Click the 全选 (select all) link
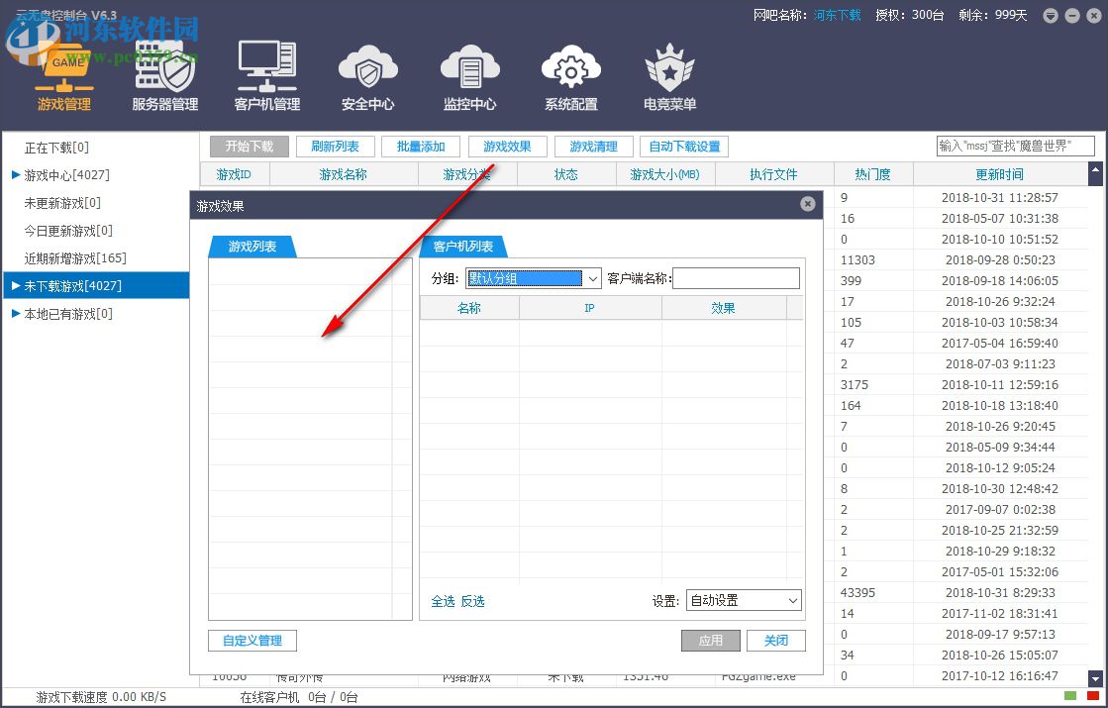This screenshot has height=708, width=1108. [443, 601]
